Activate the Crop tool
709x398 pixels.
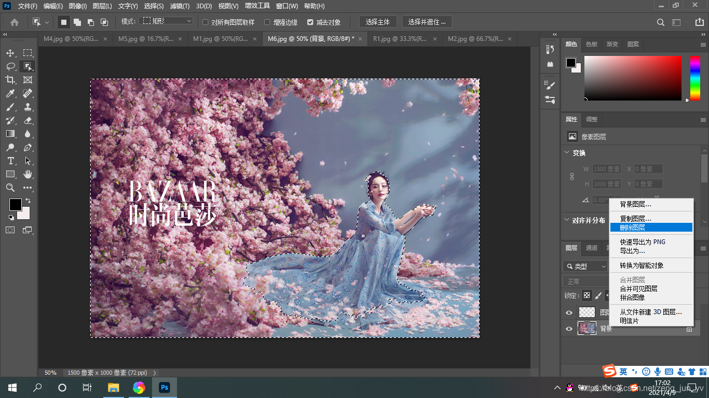click(10, 80)
